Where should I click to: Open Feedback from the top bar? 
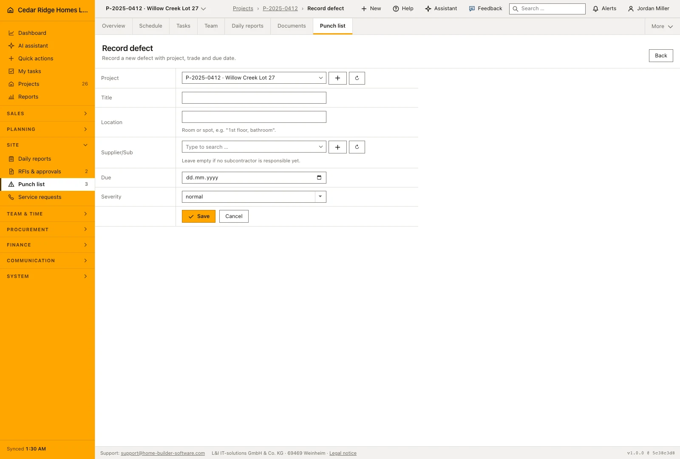485,8
